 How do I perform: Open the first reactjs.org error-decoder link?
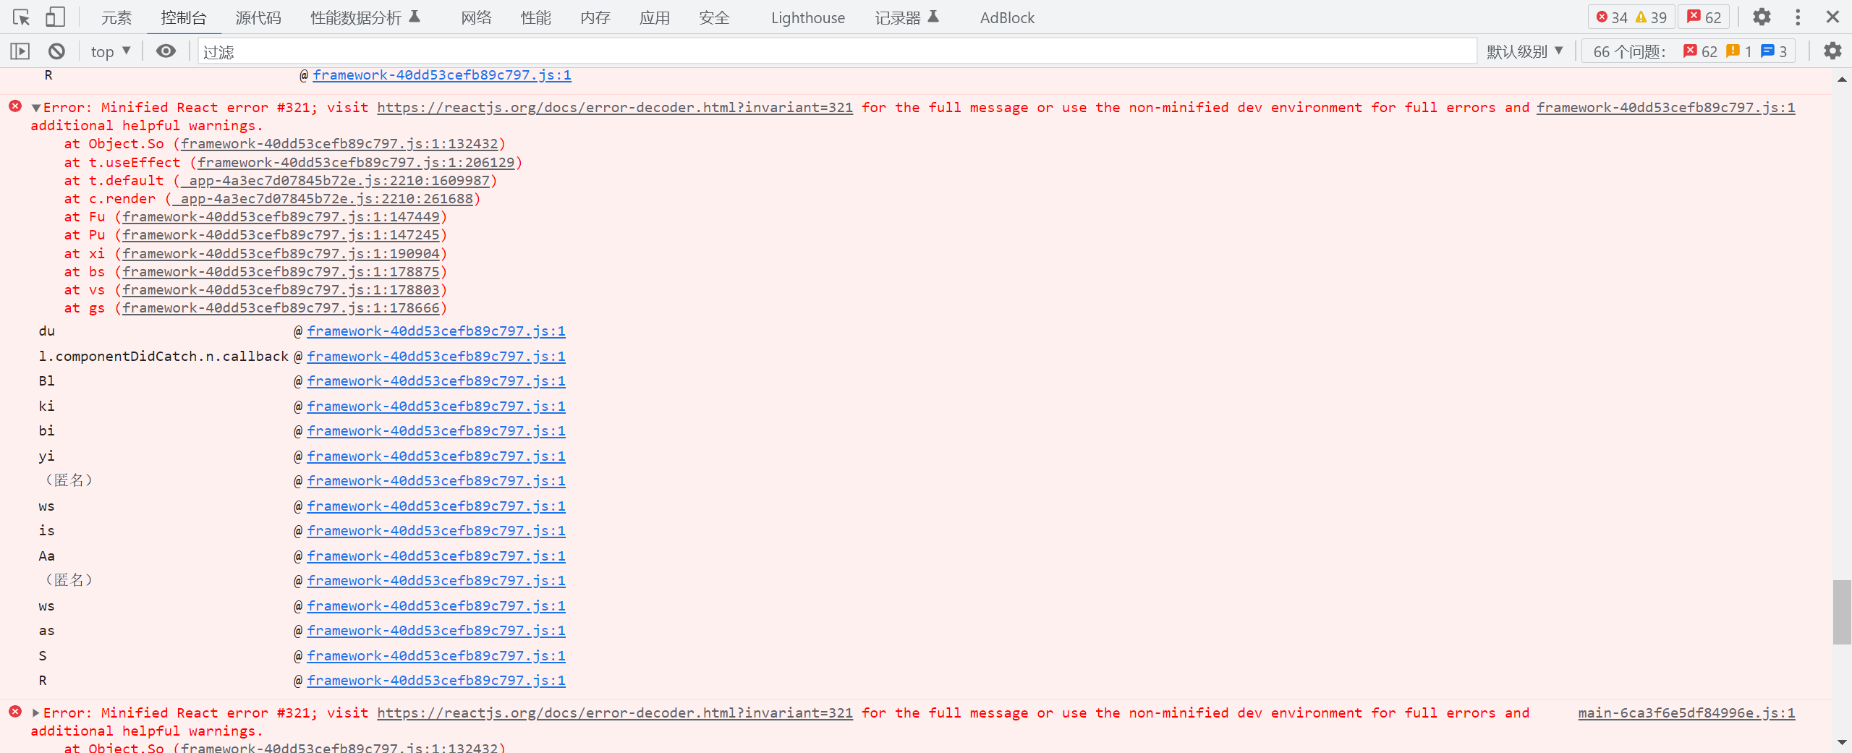tap(615, 108)
